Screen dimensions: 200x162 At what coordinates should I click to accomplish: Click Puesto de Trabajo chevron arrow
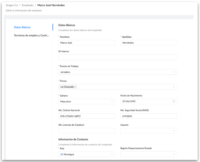pos(174,72)
